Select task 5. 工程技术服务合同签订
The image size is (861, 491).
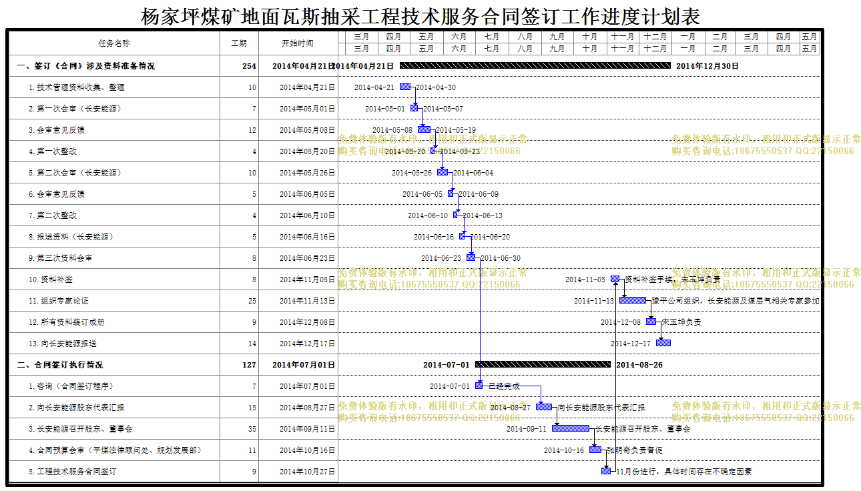pos(73,472)
